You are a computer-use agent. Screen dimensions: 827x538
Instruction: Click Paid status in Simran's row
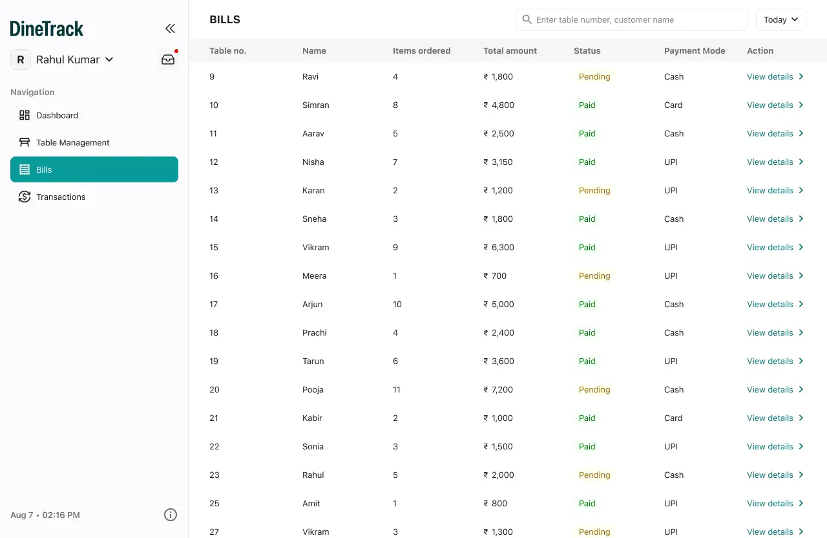click(x=587, y=105)
